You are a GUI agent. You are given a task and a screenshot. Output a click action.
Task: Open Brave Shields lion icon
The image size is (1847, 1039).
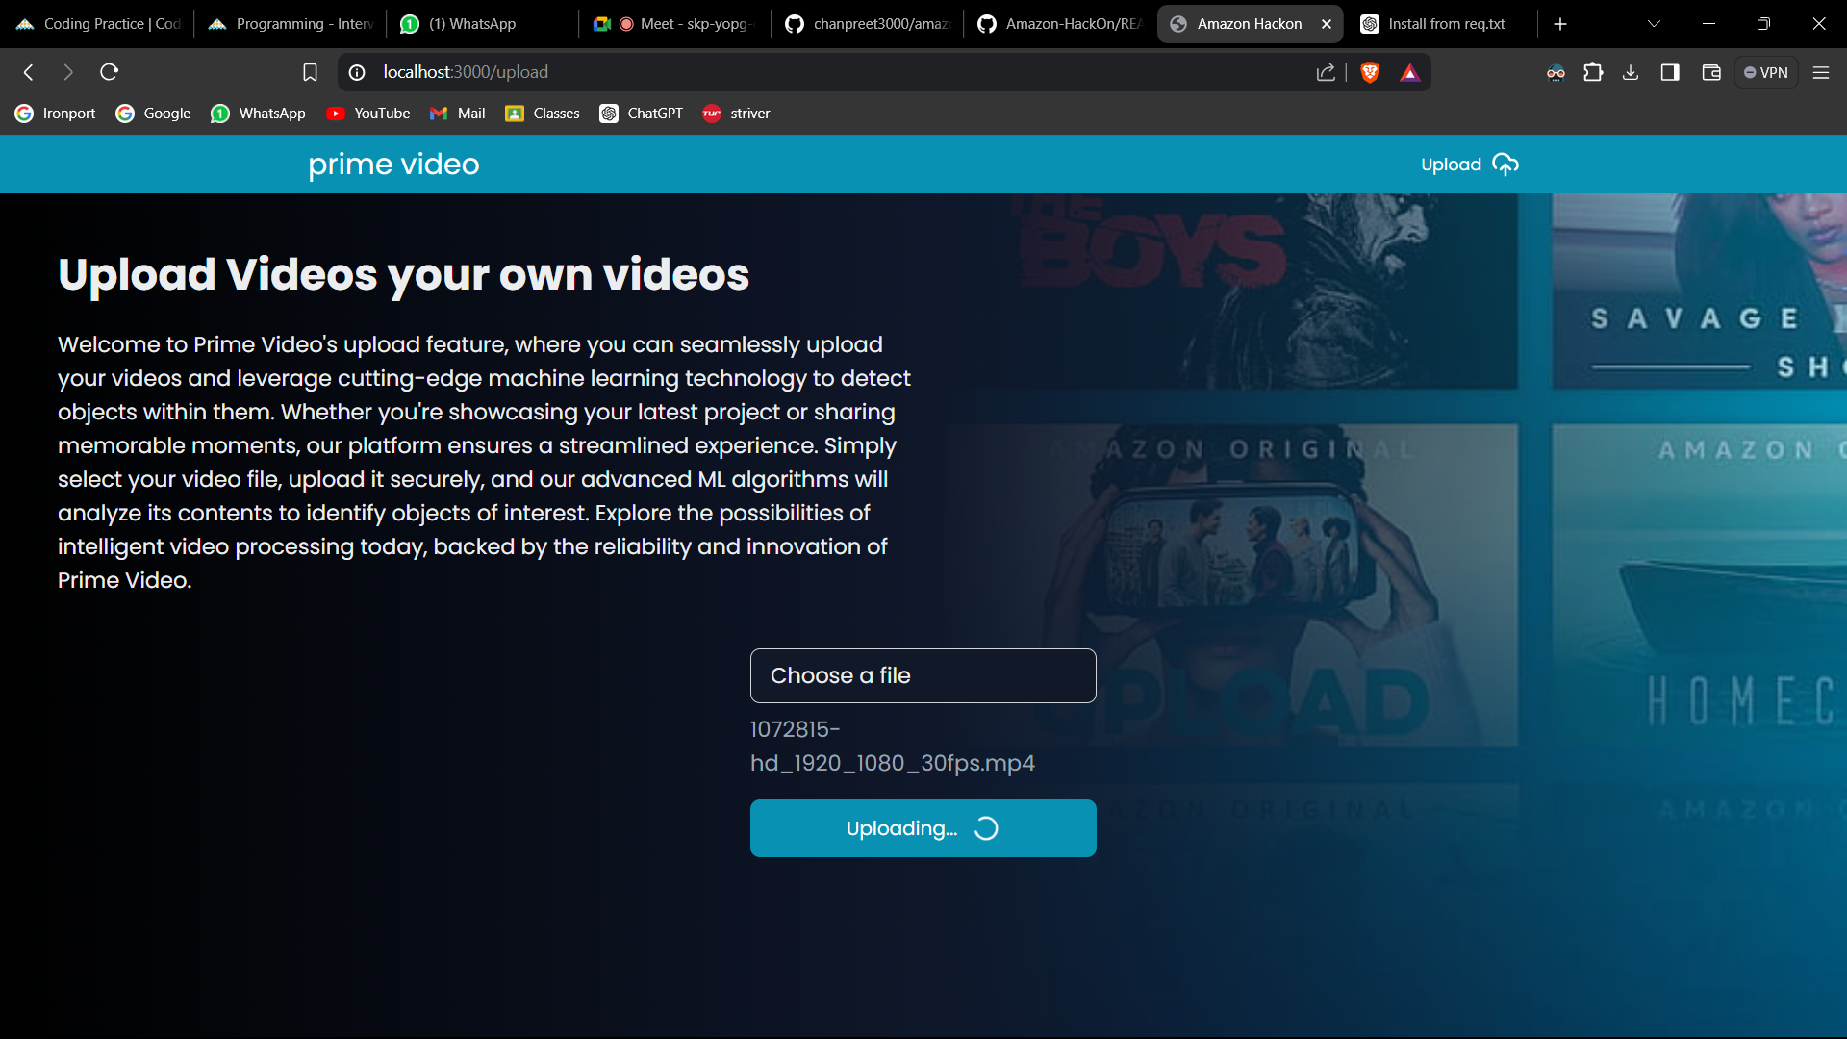coord(1370,72)
